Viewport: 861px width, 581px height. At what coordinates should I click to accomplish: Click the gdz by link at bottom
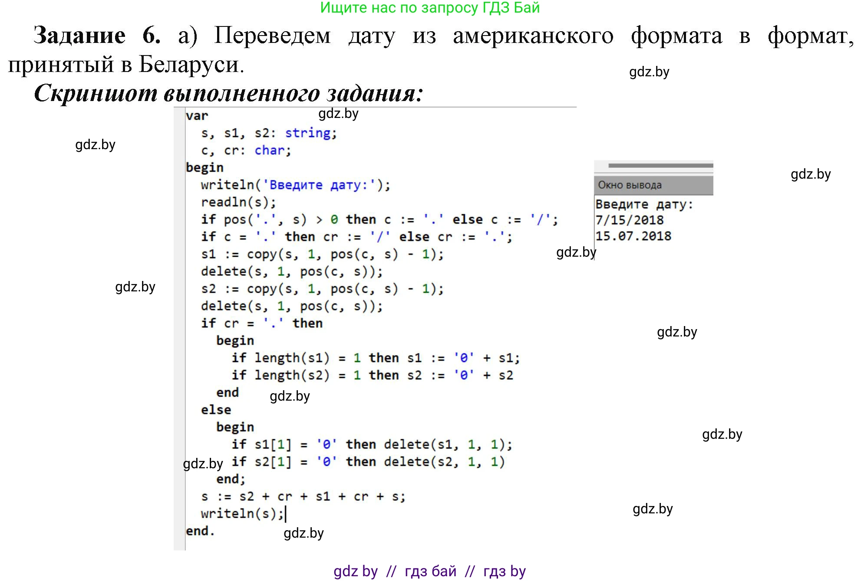(x=354, y=571)
